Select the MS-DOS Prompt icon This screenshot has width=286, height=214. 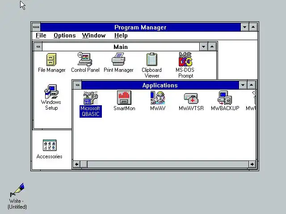(x=185, y=65)
